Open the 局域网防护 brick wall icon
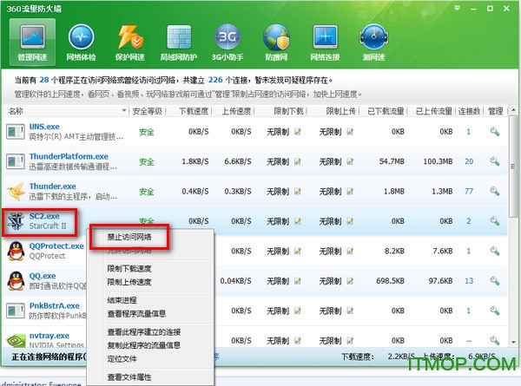The image size is (521, 386). click(179, 42)
